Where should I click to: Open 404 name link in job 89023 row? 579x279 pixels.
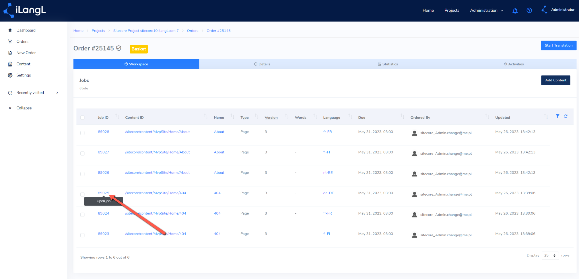click(217, 234)
